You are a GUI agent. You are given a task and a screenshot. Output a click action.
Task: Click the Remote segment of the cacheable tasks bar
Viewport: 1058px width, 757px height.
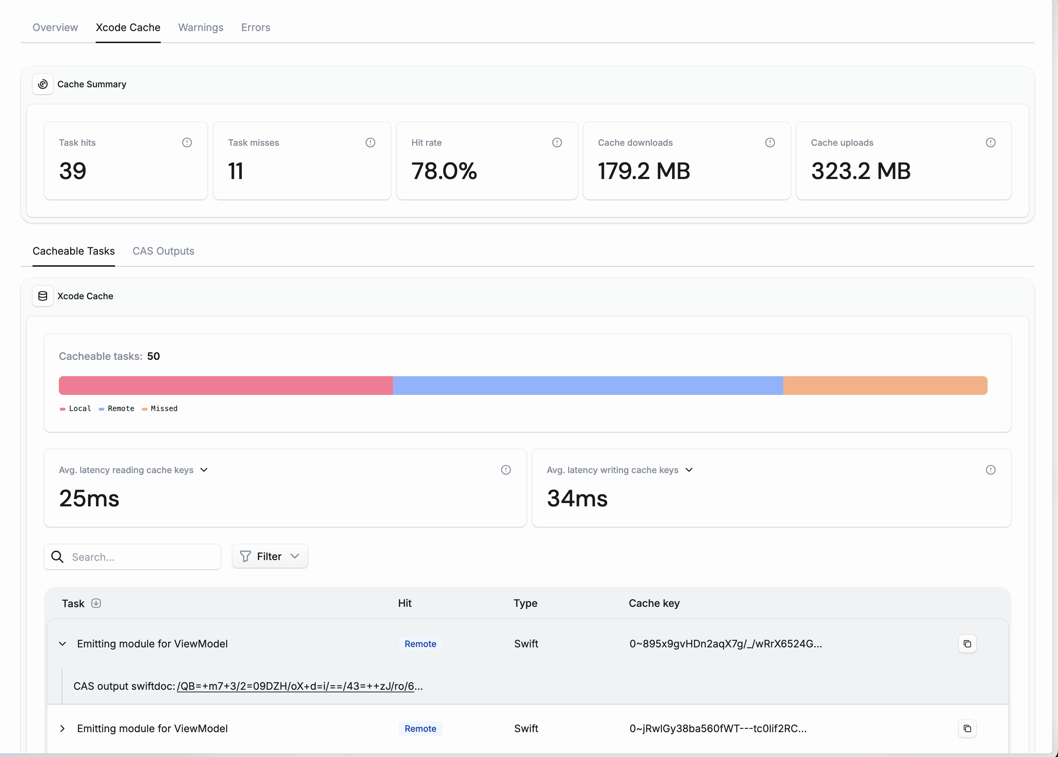587,385
